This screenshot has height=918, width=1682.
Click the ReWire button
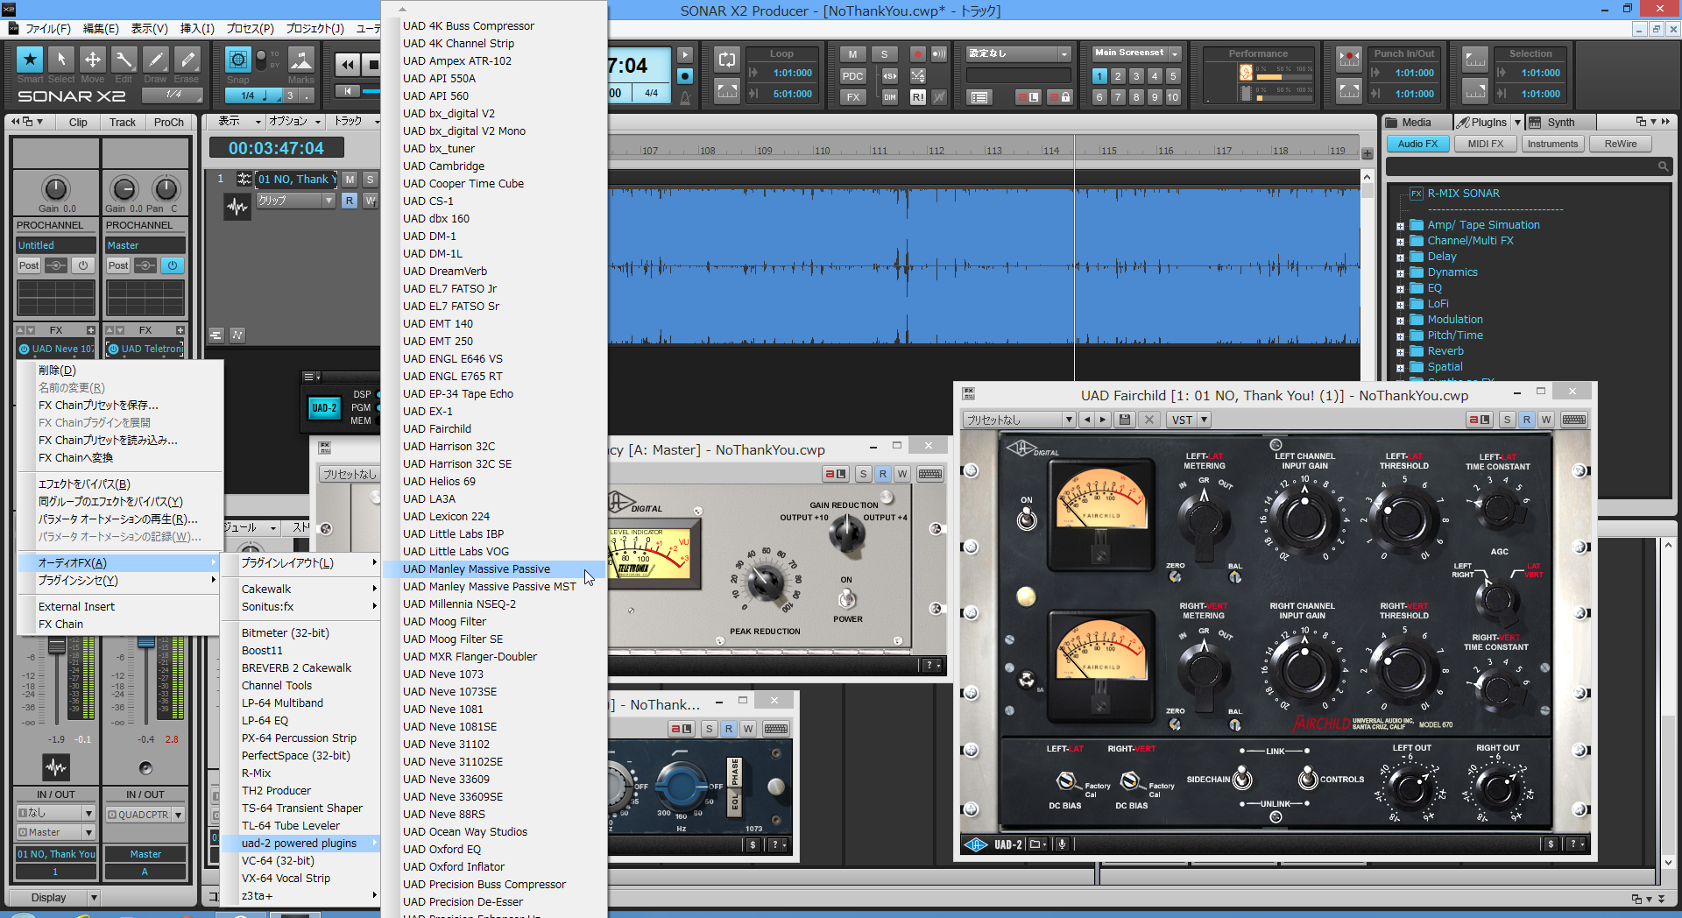pos(1620,144)
